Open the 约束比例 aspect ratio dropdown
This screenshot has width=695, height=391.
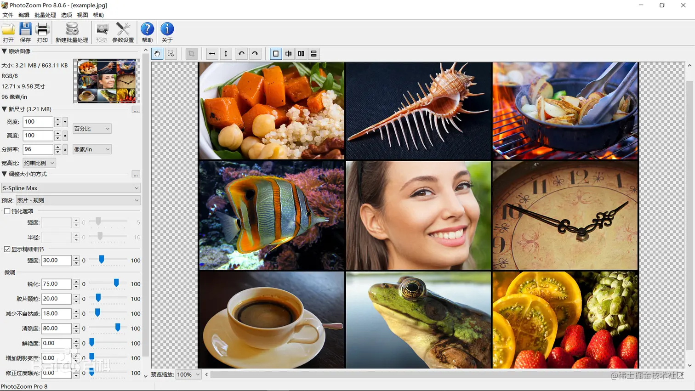(x=40, y=163)
